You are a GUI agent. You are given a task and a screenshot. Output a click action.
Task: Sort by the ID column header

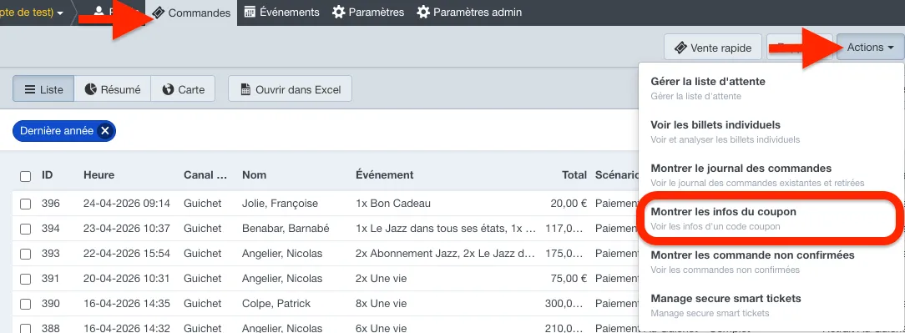pos(48,175)
